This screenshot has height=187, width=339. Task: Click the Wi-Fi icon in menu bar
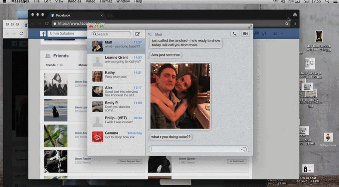coord(276,2)
